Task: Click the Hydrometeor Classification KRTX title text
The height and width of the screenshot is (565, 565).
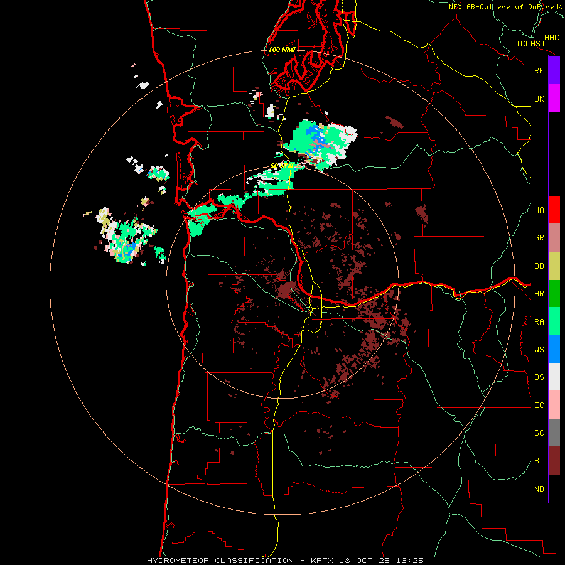Action: [x=285, y=561]
